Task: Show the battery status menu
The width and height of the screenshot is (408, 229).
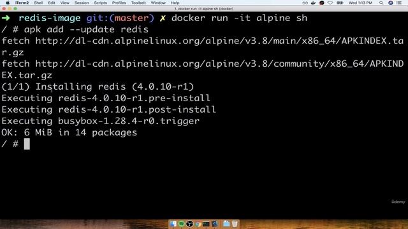Action: (x=340, y=3)
